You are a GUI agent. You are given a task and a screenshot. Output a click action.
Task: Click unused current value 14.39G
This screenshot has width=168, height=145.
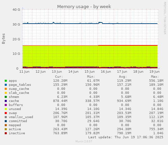click(x=61, y=109)
